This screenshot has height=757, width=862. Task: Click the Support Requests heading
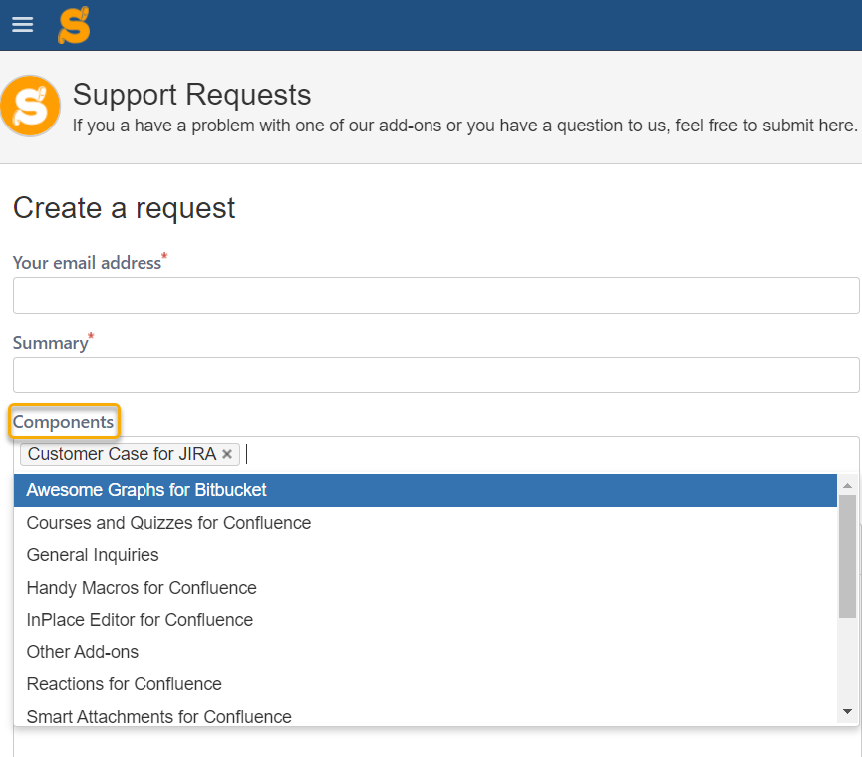(192, 95)
